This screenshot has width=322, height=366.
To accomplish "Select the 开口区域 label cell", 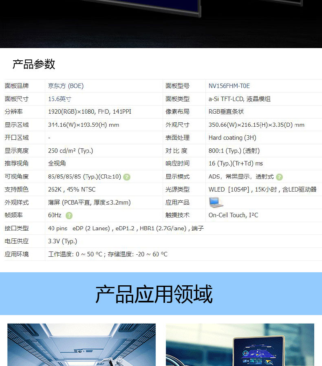I will click(17, 138).
